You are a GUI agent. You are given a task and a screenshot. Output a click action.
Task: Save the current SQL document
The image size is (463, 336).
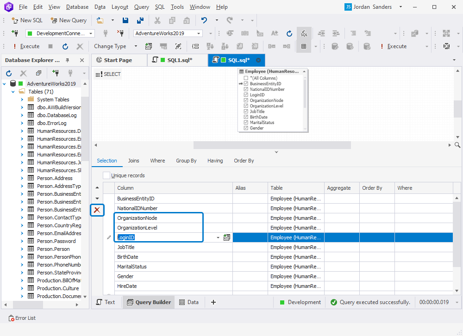tap(125, 20)
